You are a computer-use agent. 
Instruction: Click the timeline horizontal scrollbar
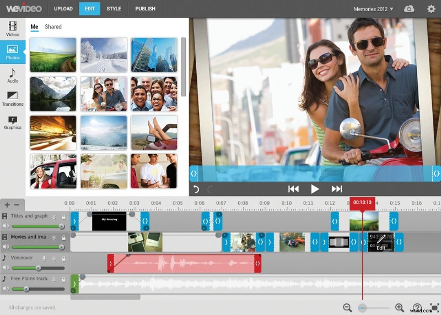pyautogui.click(x=105, y=297)
